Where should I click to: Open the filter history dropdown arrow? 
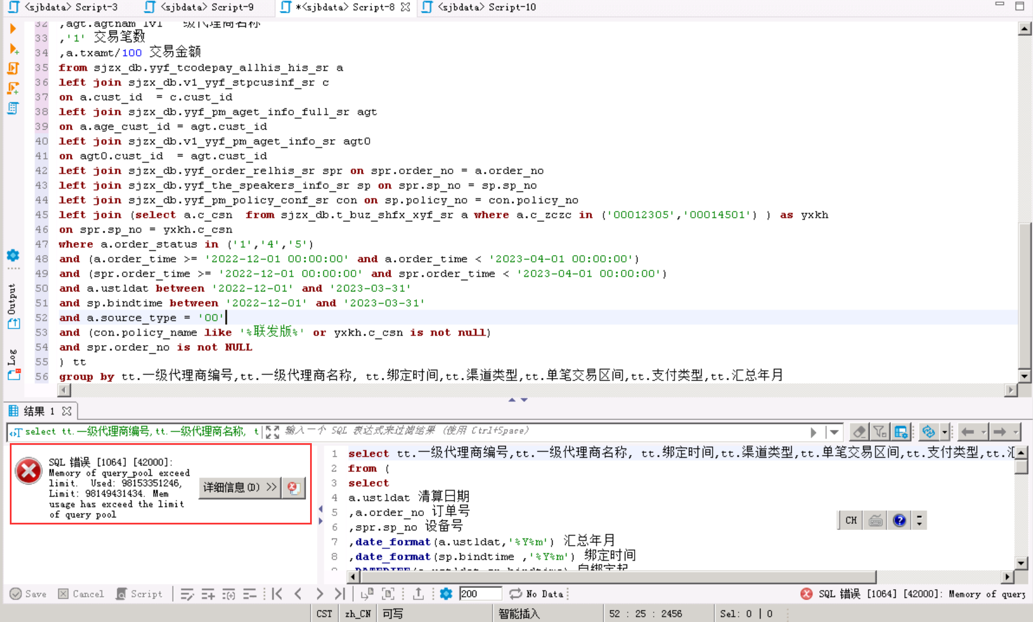click(x=834, y=432)
